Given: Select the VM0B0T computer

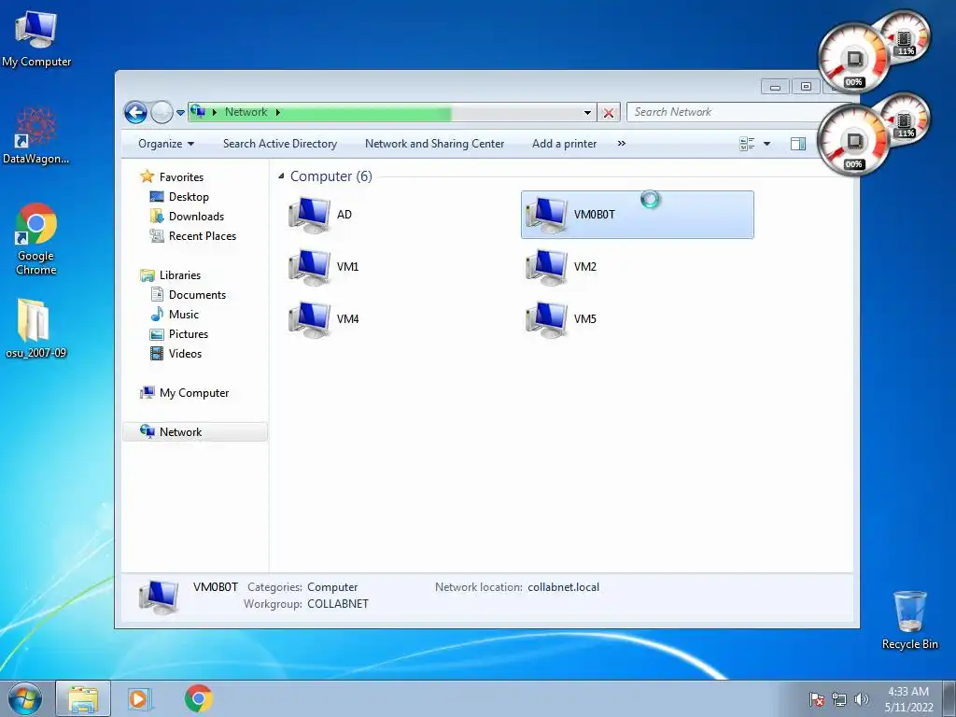Looking at the screenshot, I should click(x=637, y=215).
